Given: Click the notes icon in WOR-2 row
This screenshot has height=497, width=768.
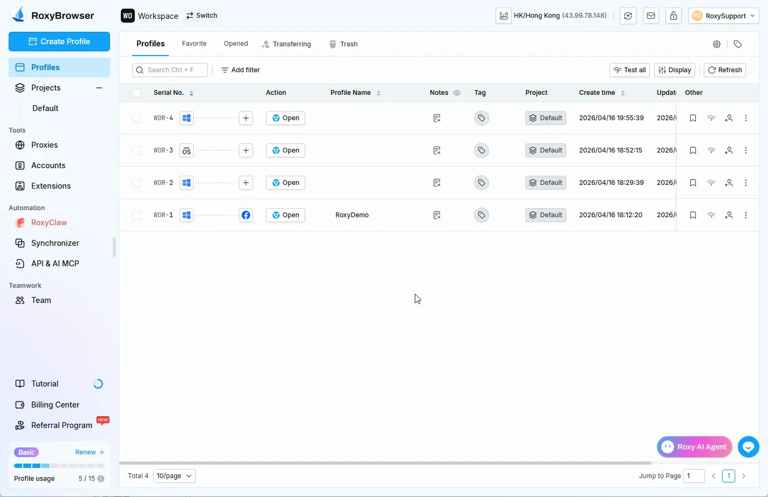Looking at the screenshot, I should click(x=437, y=183).
